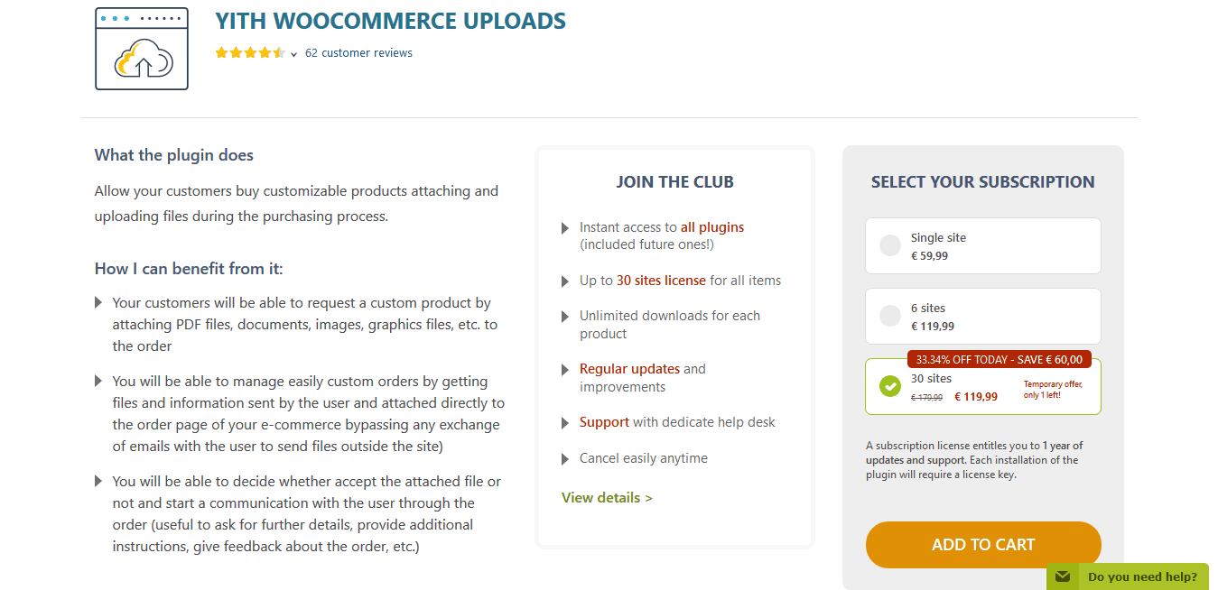Select the Single site subscription radio
This screenshot has height=590, width=1218.
[890, 246]
